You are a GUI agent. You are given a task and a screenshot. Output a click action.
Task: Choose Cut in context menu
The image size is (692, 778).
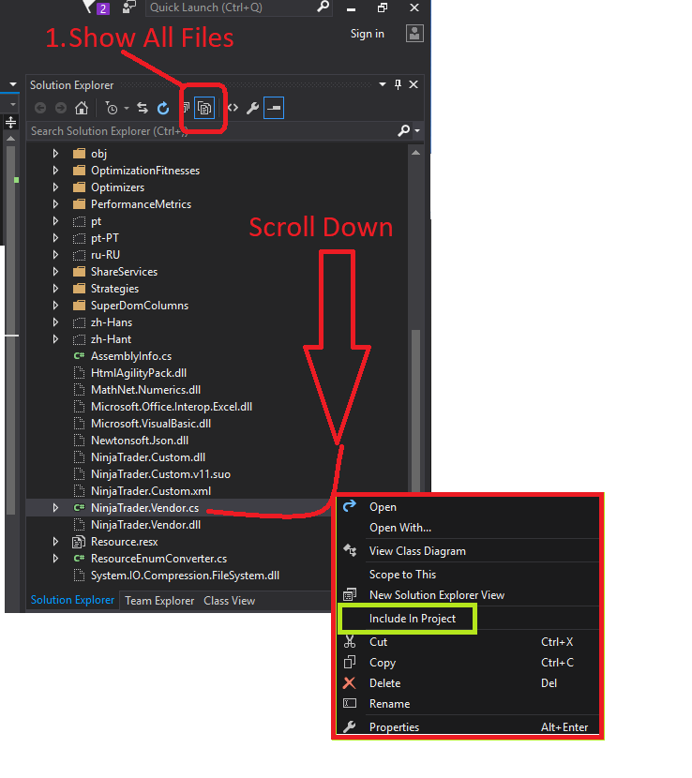(x=469, y=642)
